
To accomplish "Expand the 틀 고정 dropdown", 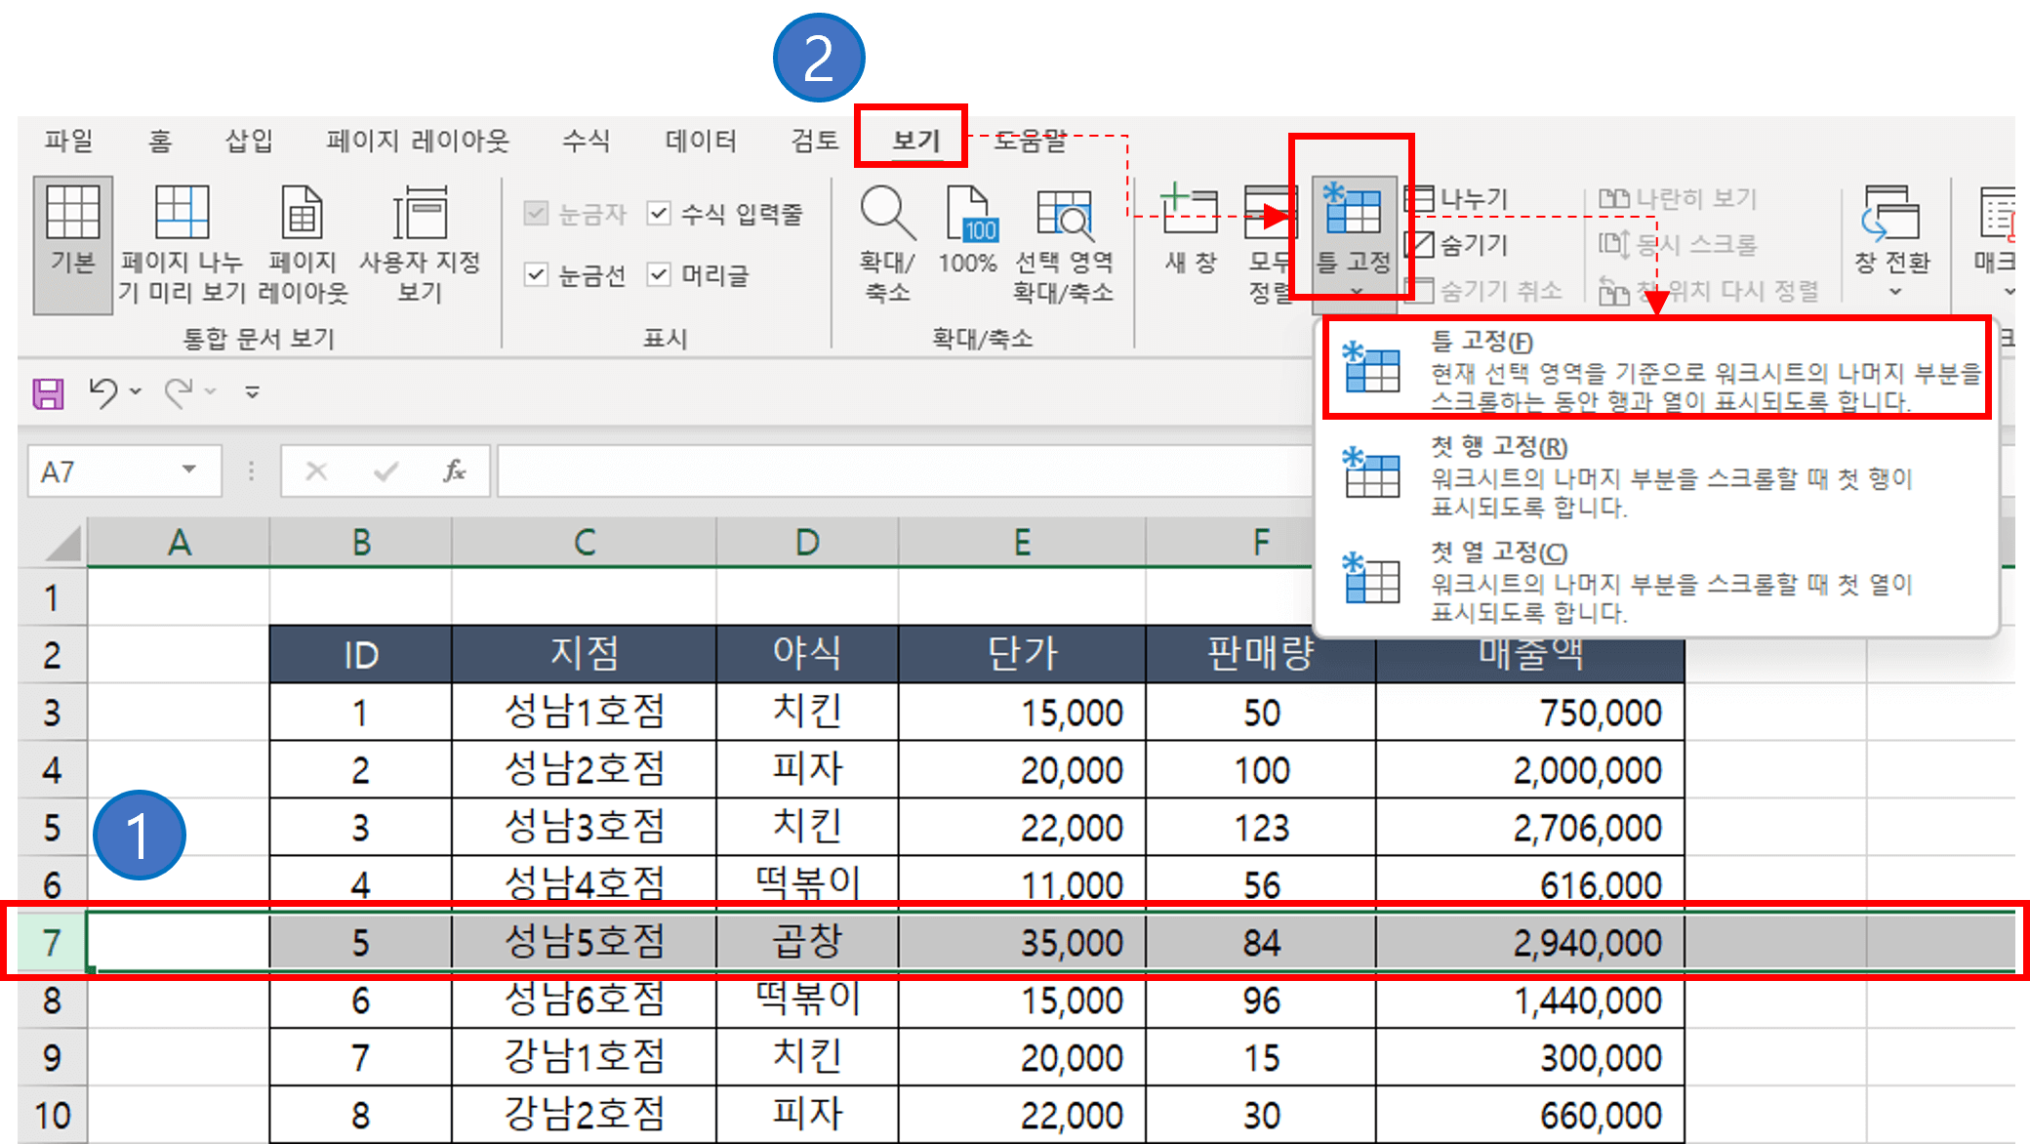I will [1355, 290].
